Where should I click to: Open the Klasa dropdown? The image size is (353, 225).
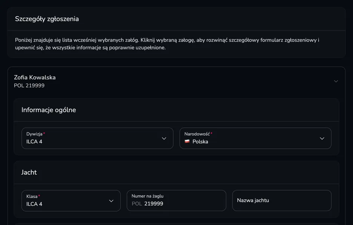71,201
